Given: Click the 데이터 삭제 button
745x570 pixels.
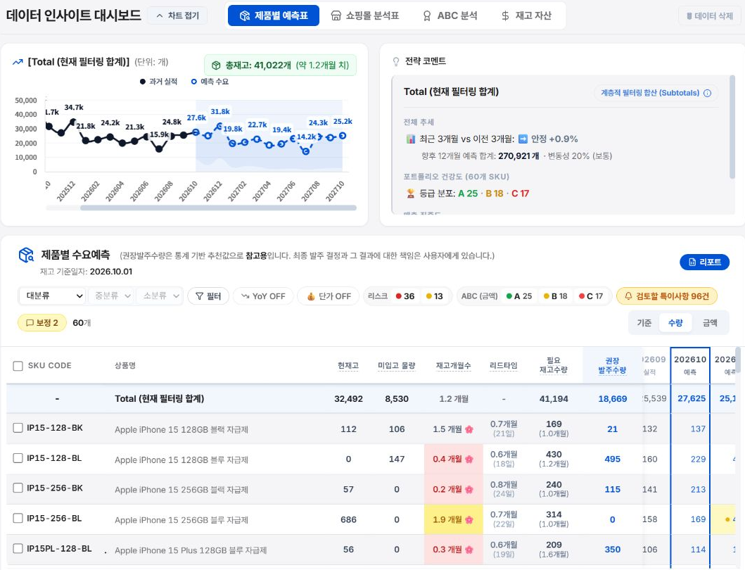Looking at the screenshot, I should click(x=710, y=15).
